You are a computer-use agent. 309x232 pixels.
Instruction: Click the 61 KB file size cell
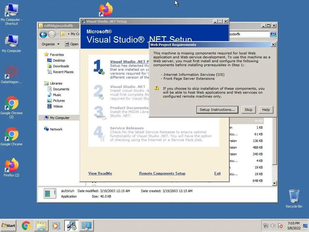point(258,134)
